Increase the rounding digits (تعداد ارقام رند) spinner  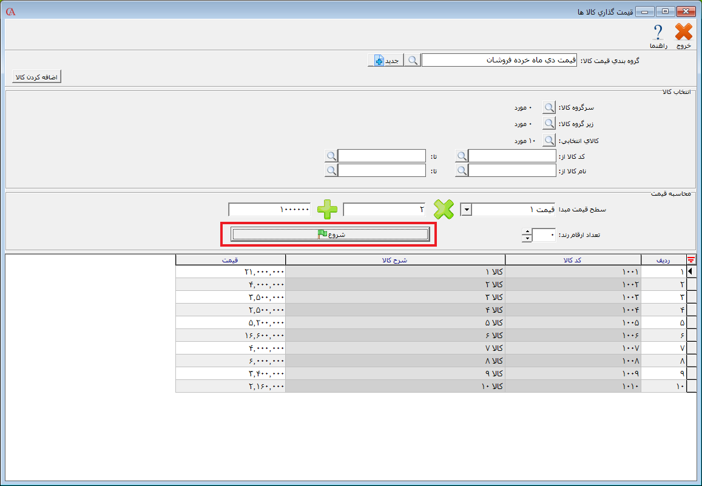pos(527,231)
